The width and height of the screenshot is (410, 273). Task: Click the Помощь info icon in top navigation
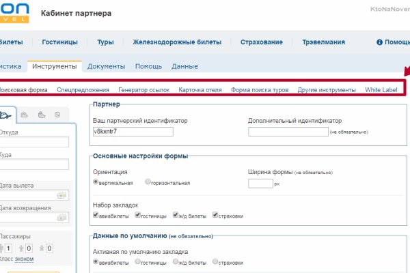379,42
